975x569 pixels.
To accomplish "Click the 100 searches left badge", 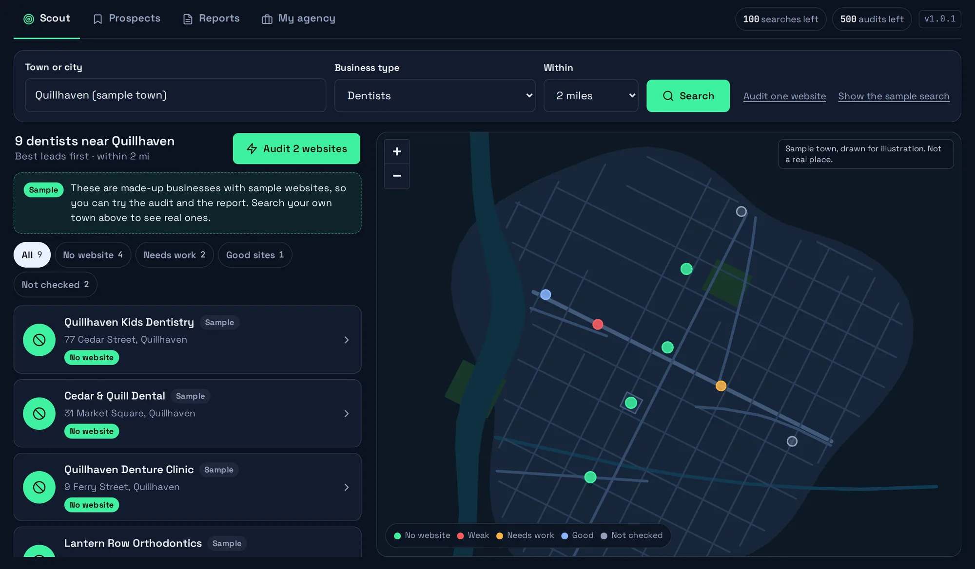I will coord(780,19).
